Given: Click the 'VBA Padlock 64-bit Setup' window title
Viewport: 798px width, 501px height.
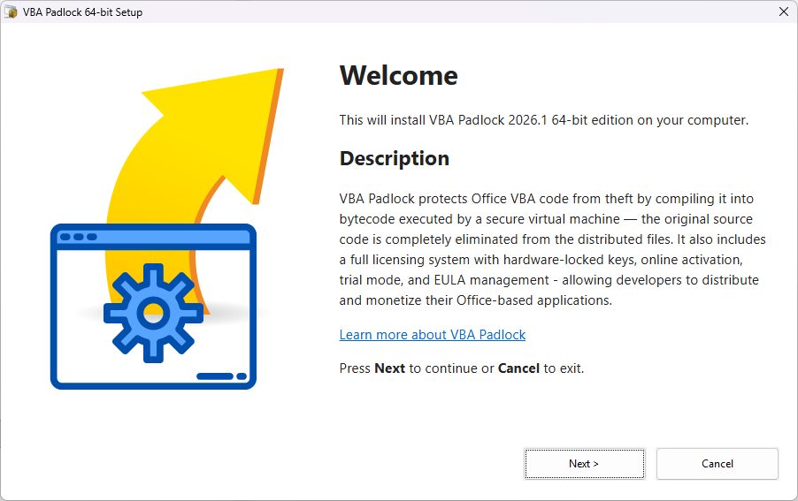Looking at the screenshot, I should coord(82,12).
